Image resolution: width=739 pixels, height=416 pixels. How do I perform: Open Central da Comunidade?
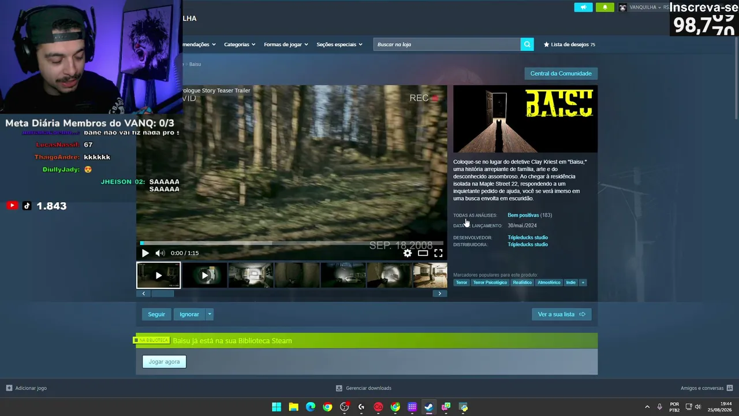pyautogui.click(x=561, y=73)
